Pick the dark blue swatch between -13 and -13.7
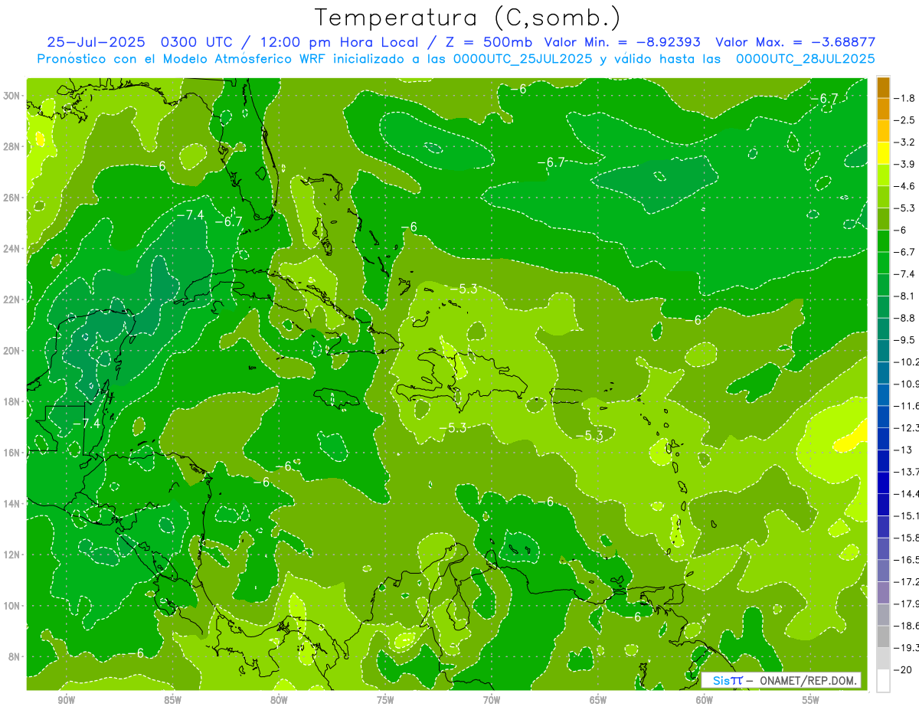The width and height of the screenshot is (919, 710). point(883,460)
